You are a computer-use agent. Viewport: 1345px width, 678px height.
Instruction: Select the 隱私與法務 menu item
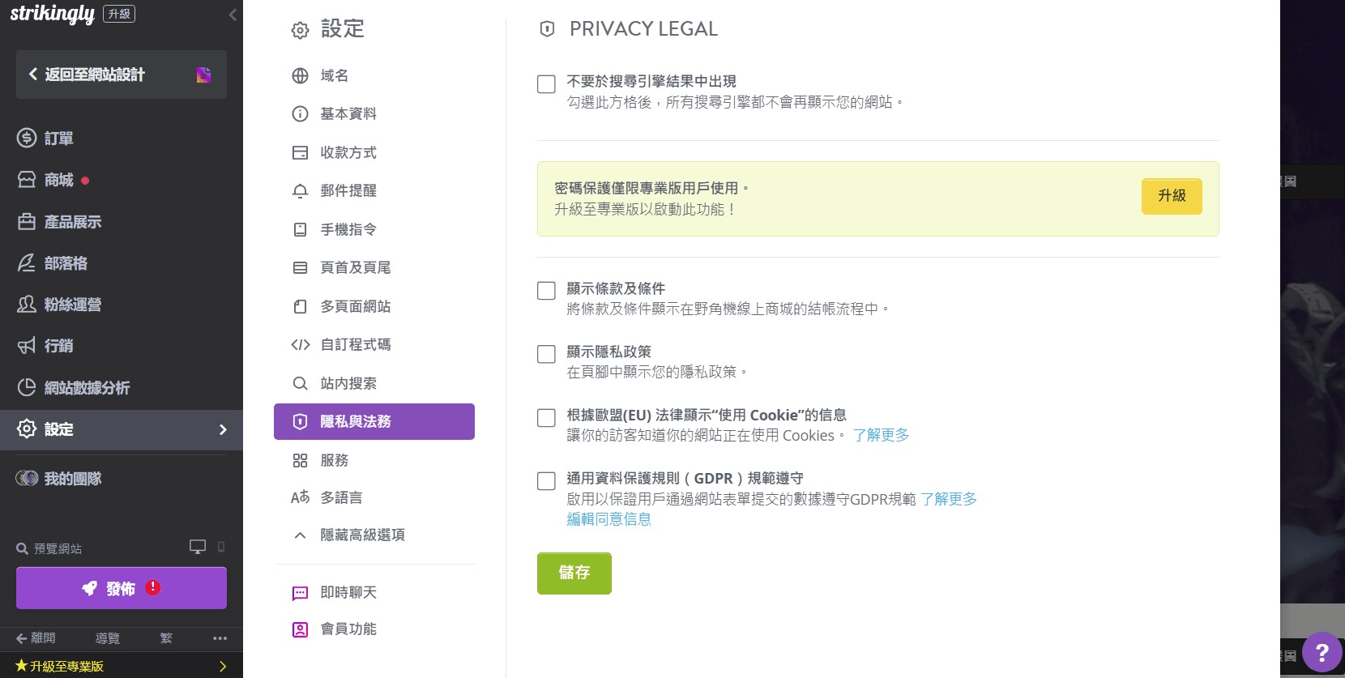pos(374,421)
